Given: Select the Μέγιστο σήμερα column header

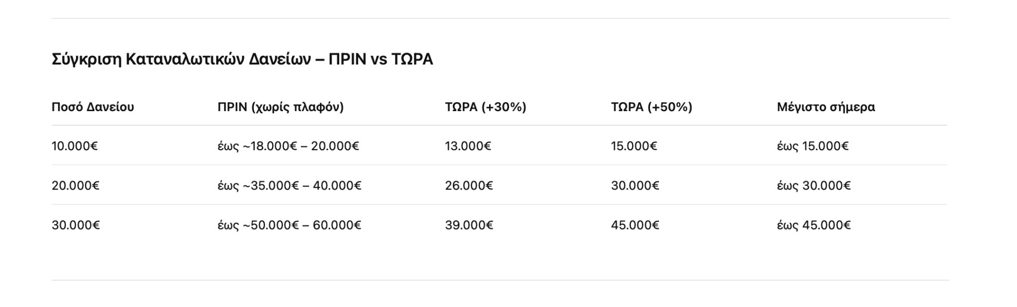Looking at the screenshot, I should pos(826,107).
